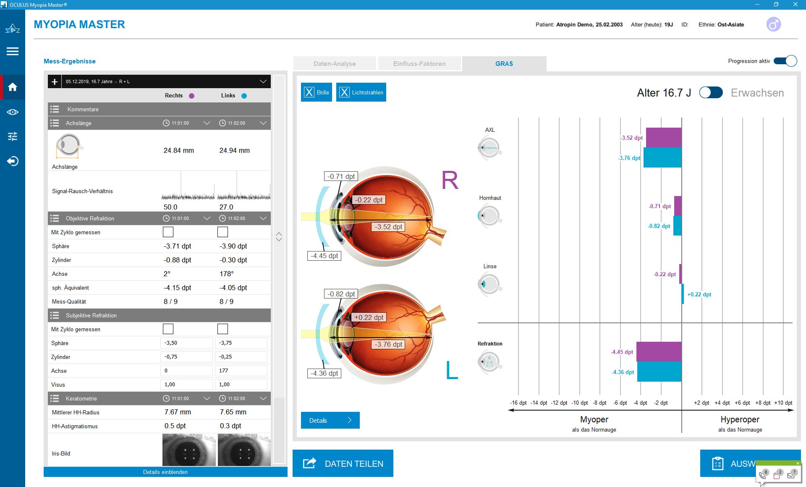Viewport: 806px width, 487px height.
Task: Open Keratometrie left-eye time dropdown
Action: [x=263, y=398]
